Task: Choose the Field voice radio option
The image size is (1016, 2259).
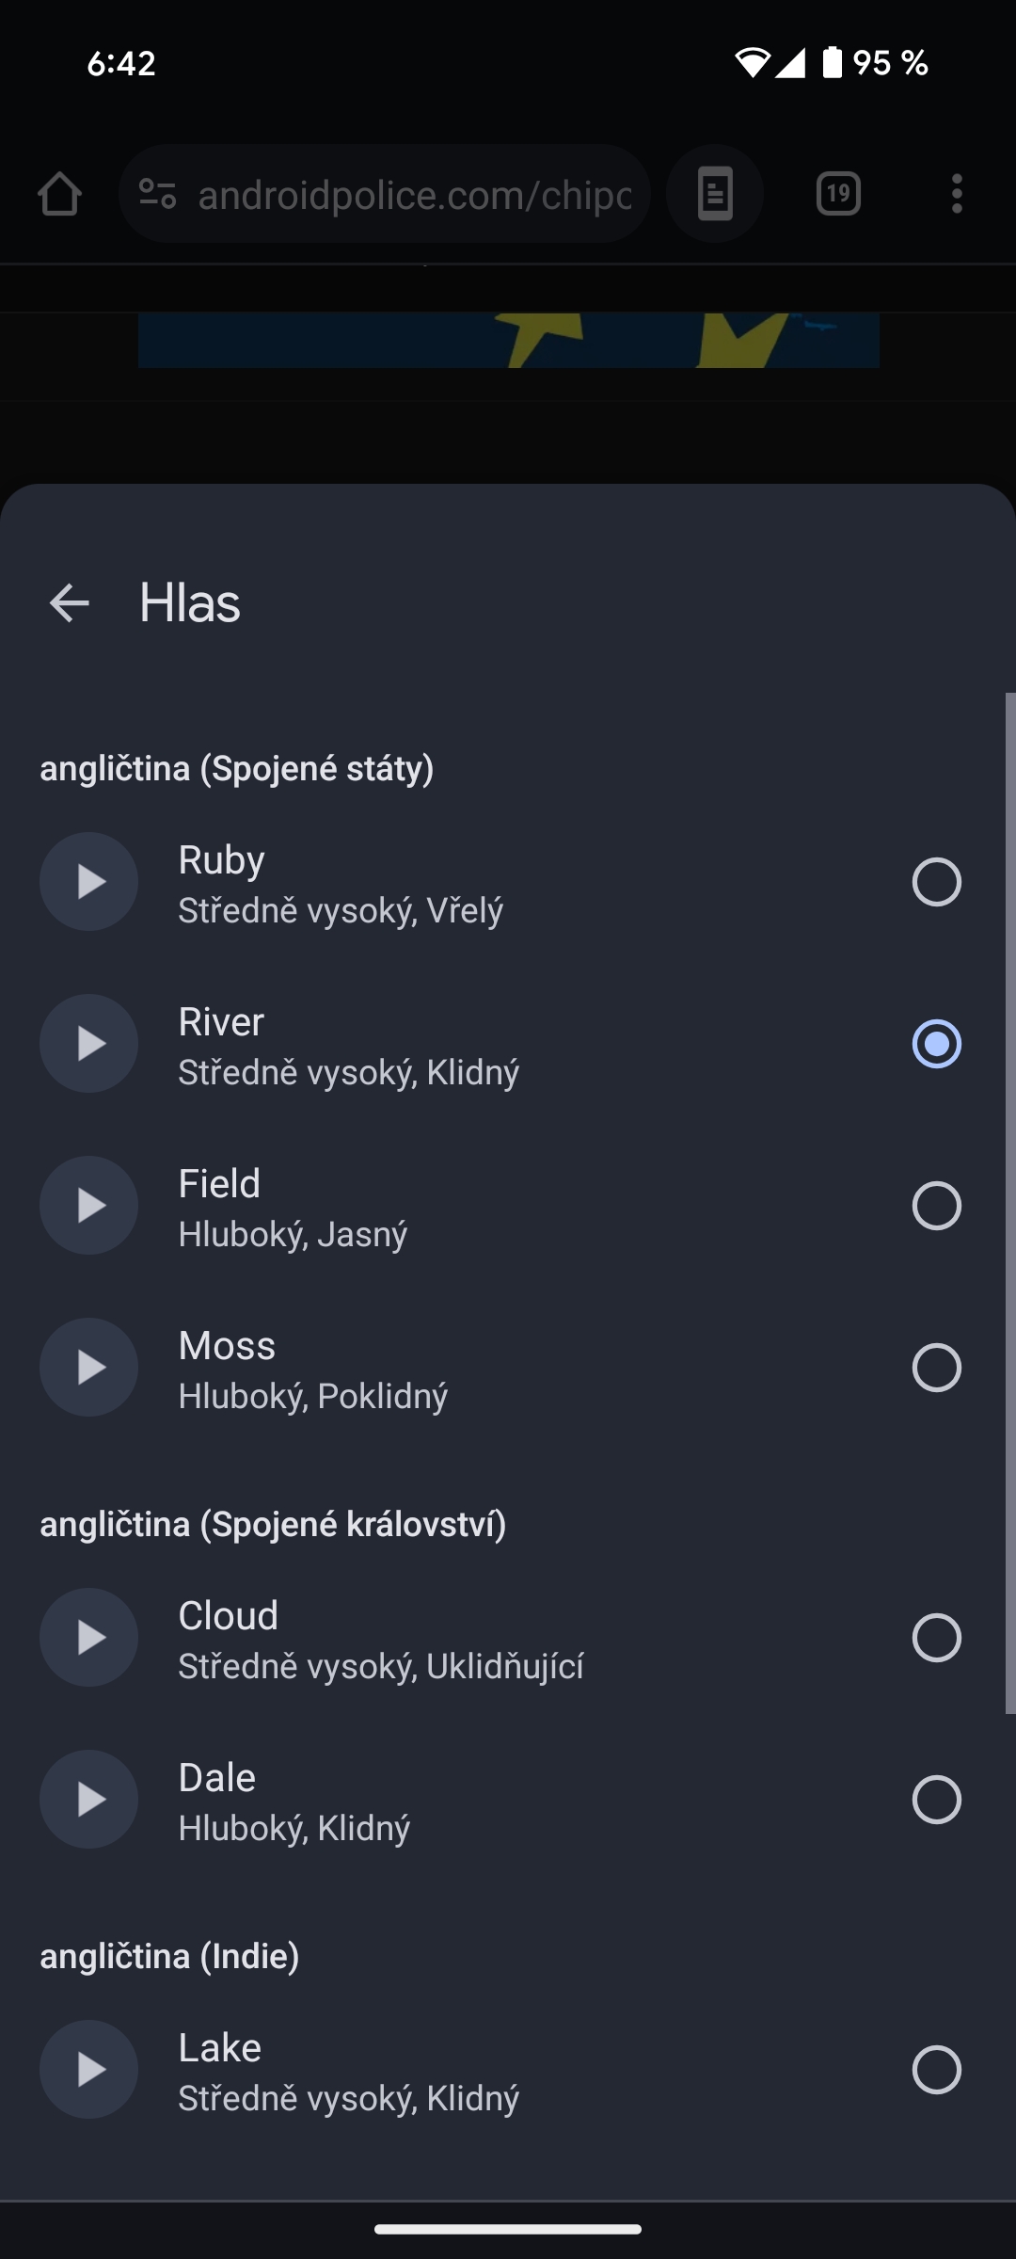Action: [936, 1206]
